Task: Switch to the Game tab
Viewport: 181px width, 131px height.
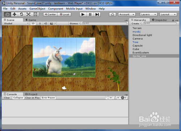Action: point(31,20)
